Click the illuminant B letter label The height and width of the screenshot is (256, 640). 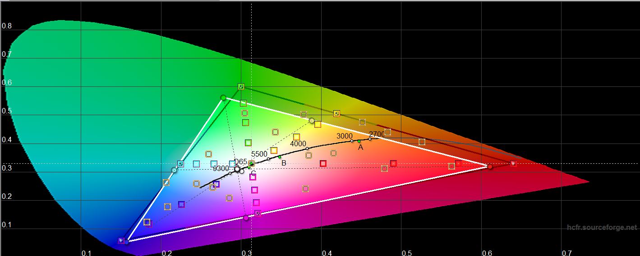[284, 163]
